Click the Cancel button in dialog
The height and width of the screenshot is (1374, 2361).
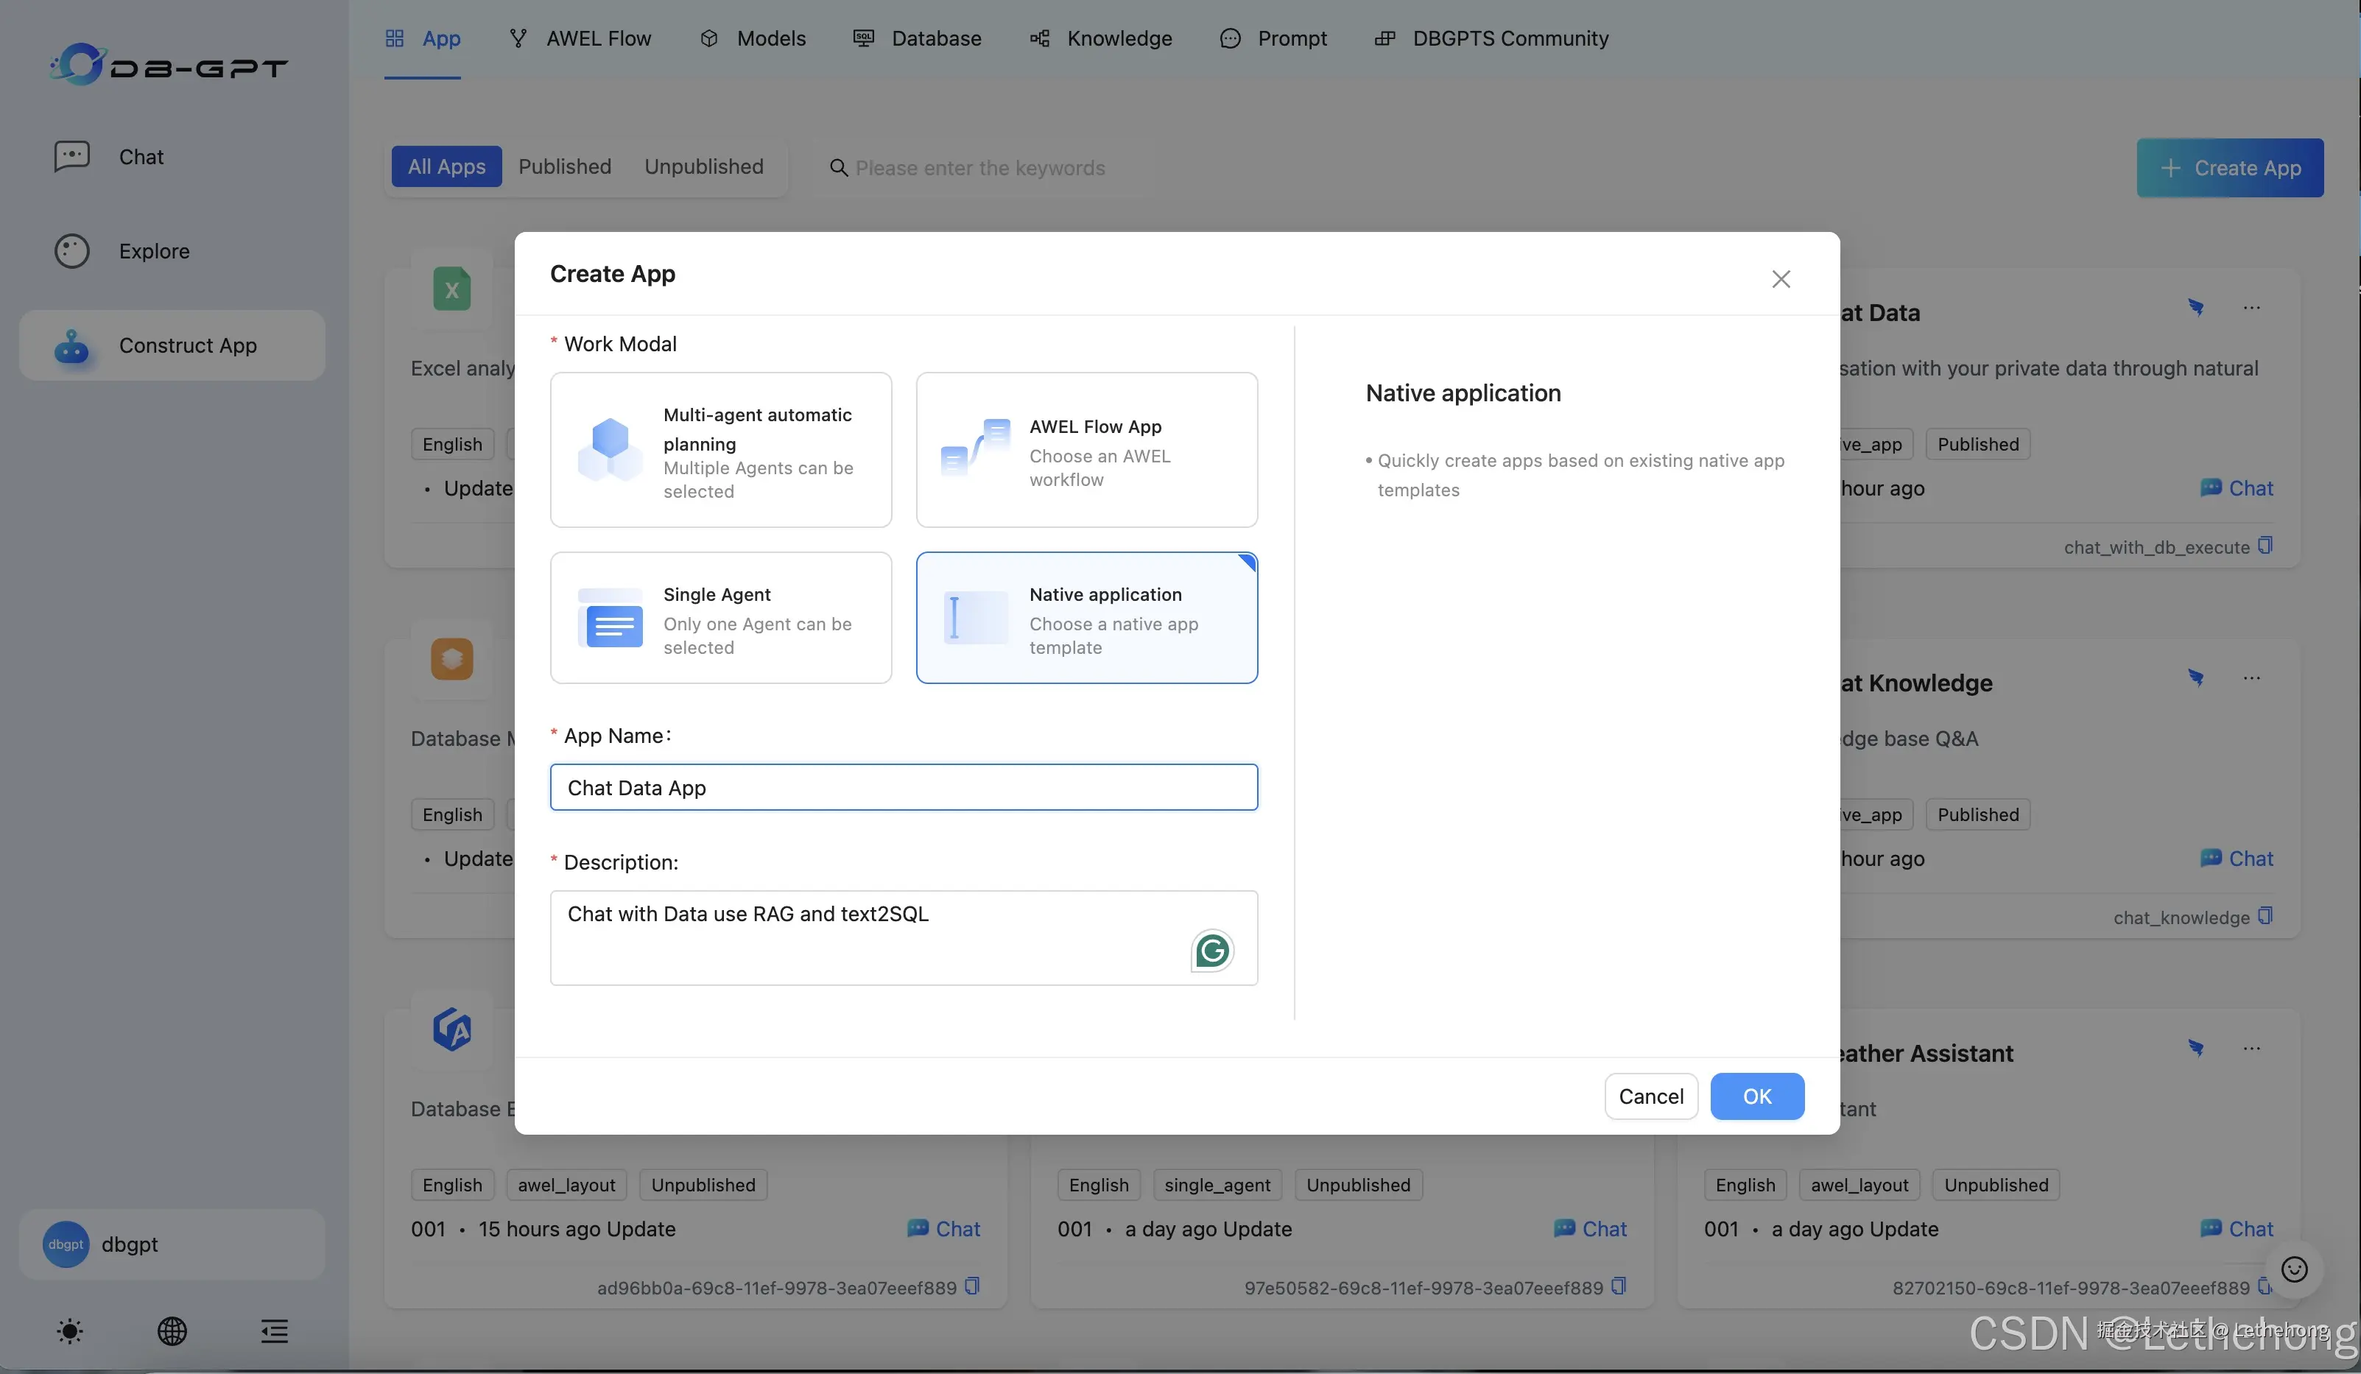click(1650, 1096)
